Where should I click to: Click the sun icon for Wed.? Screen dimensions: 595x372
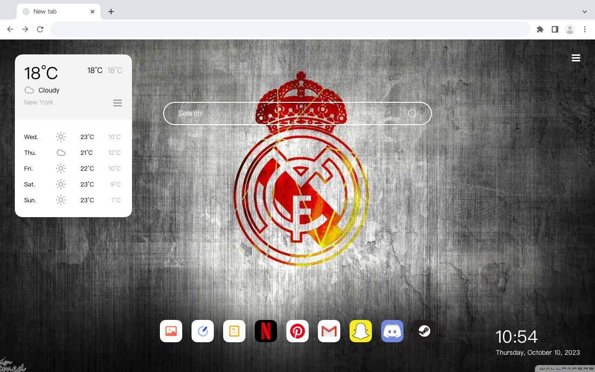click(x=61, y=137)
